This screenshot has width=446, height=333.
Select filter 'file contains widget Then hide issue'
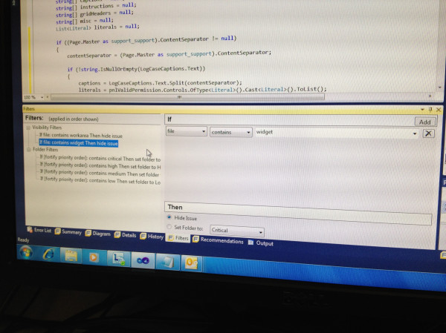tap(79, 143)
